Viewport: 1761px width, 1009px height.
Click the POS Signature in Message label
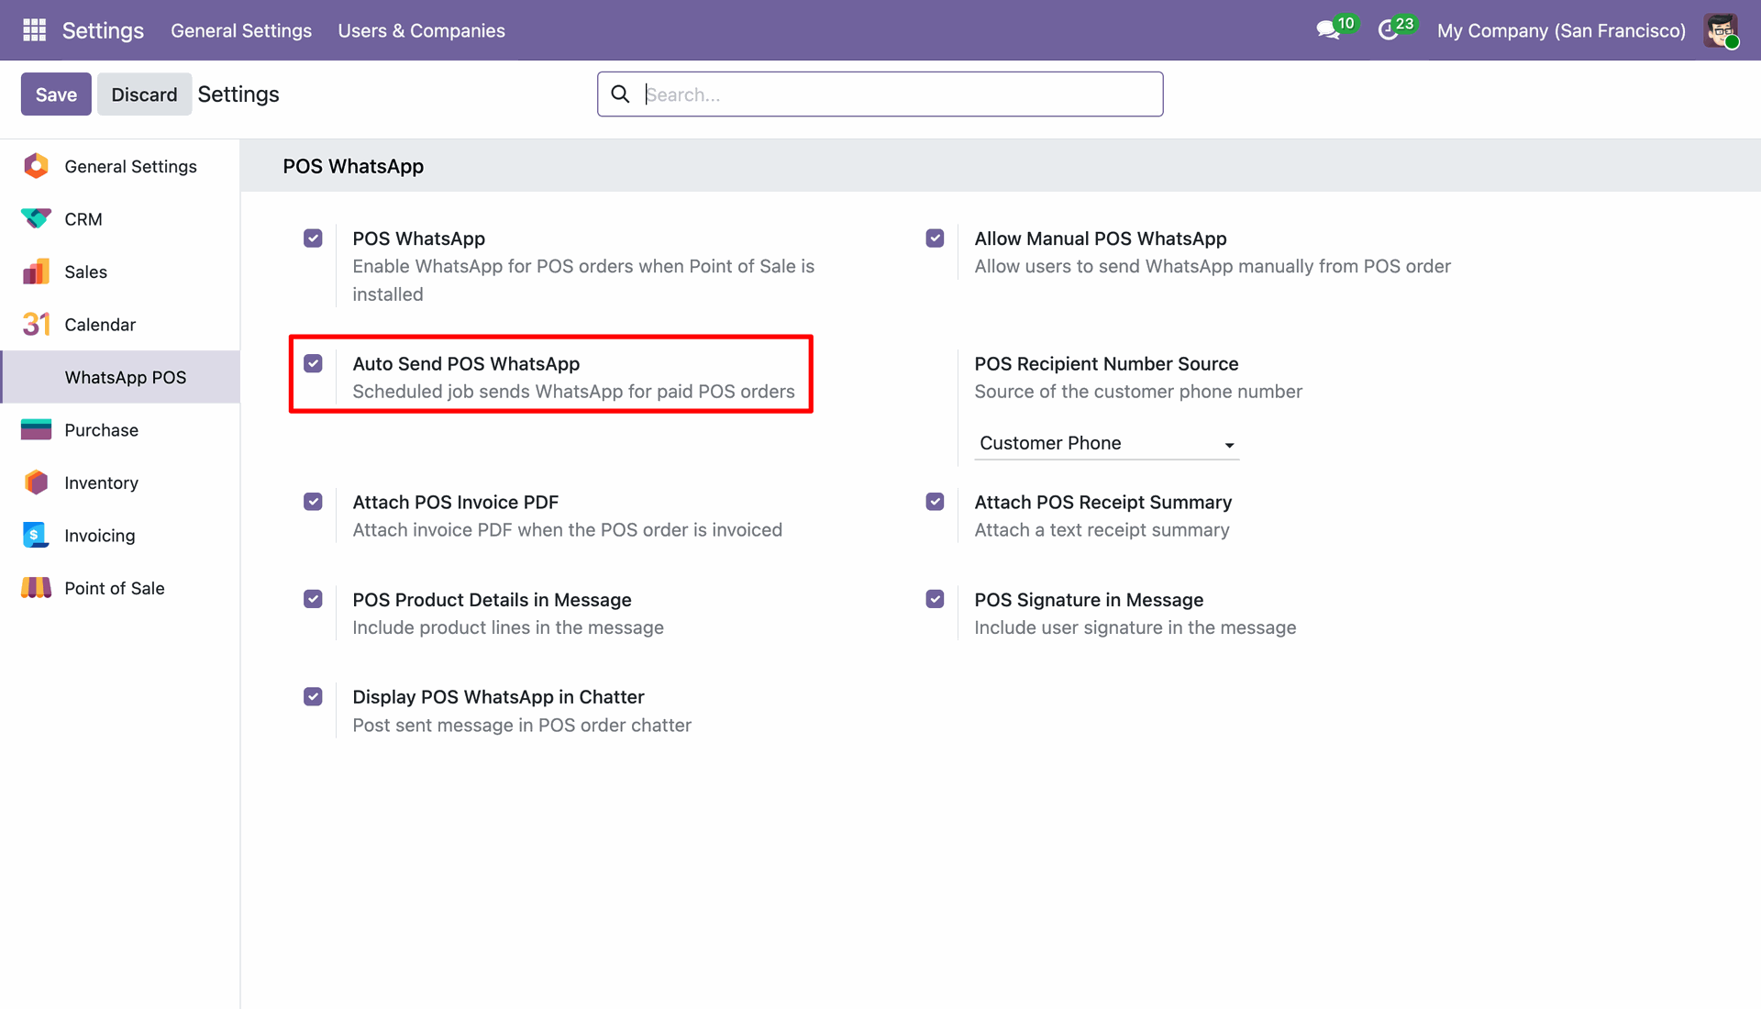pyautogui.click(x=1089, y=599)
